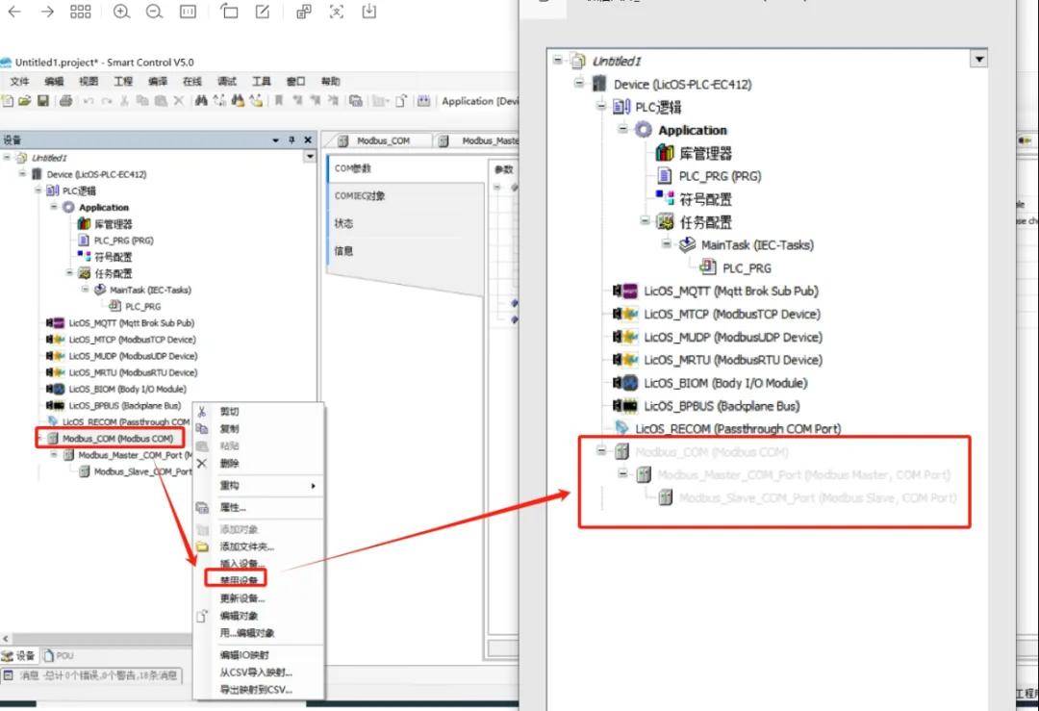Click the print icon in toolbar
This screenshot has height=711, width=1039.
(65, 101)
